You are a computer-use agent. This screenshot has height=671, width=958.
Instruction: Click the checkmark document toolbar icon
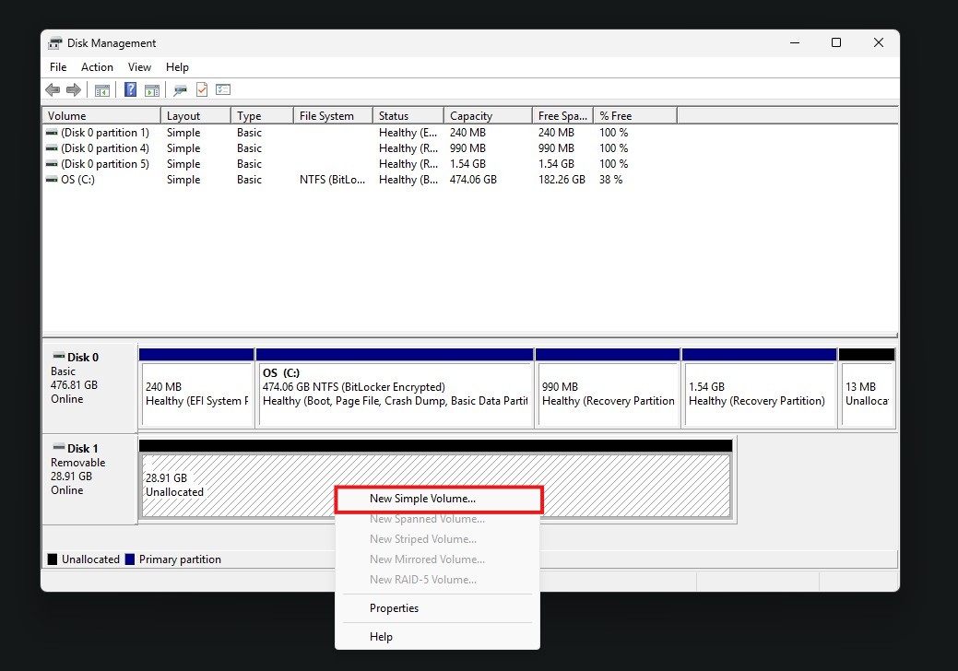201,89
